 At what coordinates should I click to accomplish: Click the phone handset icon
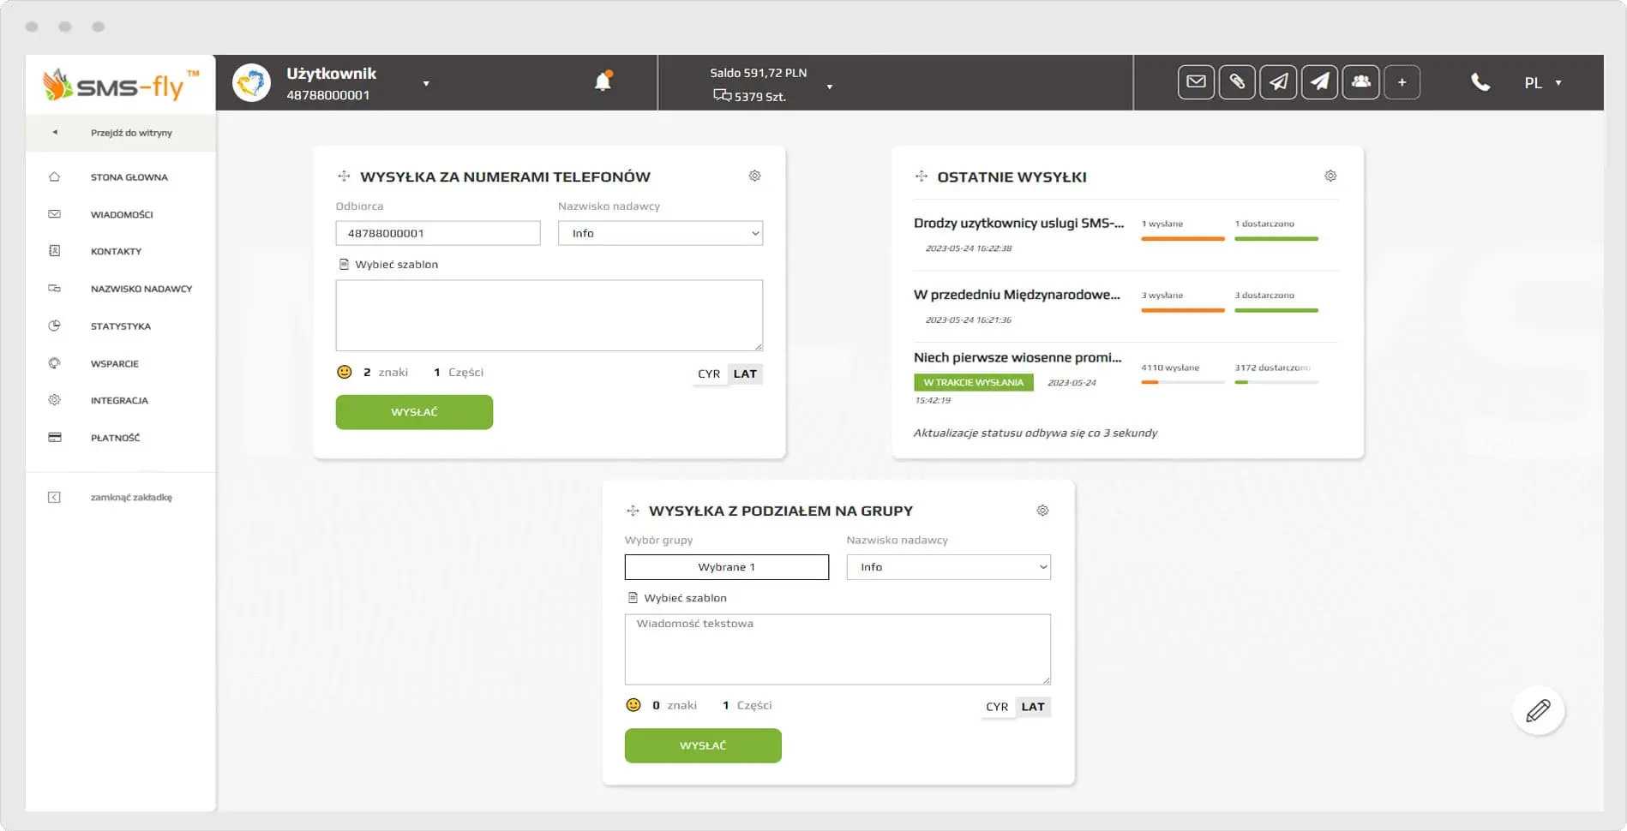(1480, 82)
